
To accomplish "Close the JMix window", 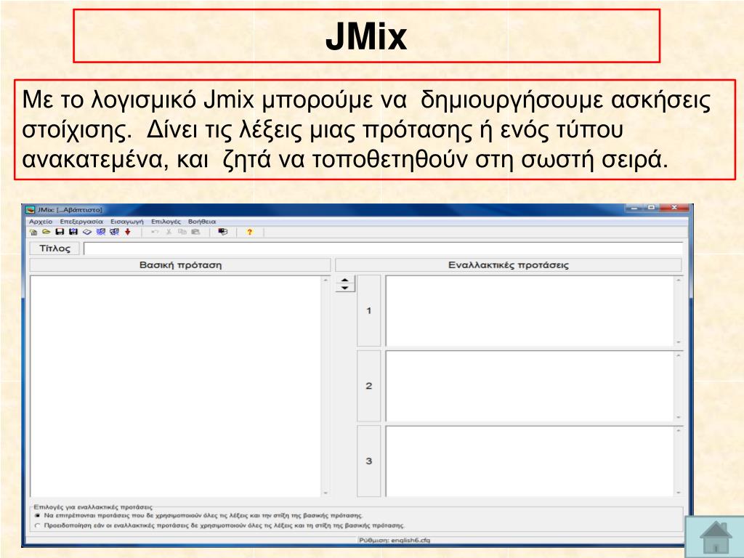I will tap(674, 208).
